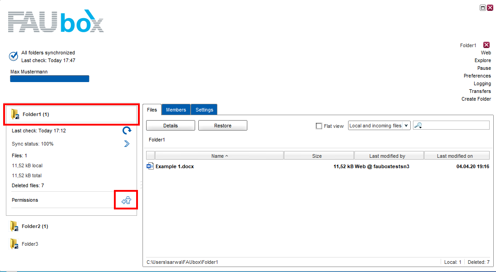Open the Web menu entry
The height and width of the screenshot is (272, 496).
pyautogui.click(x=486, y=53)
